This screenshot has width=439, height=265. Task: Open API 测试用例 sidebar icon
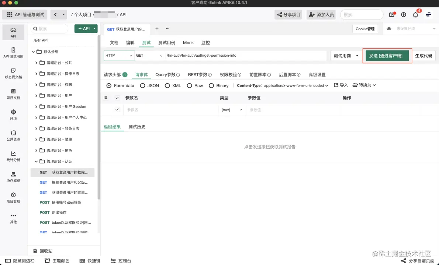[13, 53]
